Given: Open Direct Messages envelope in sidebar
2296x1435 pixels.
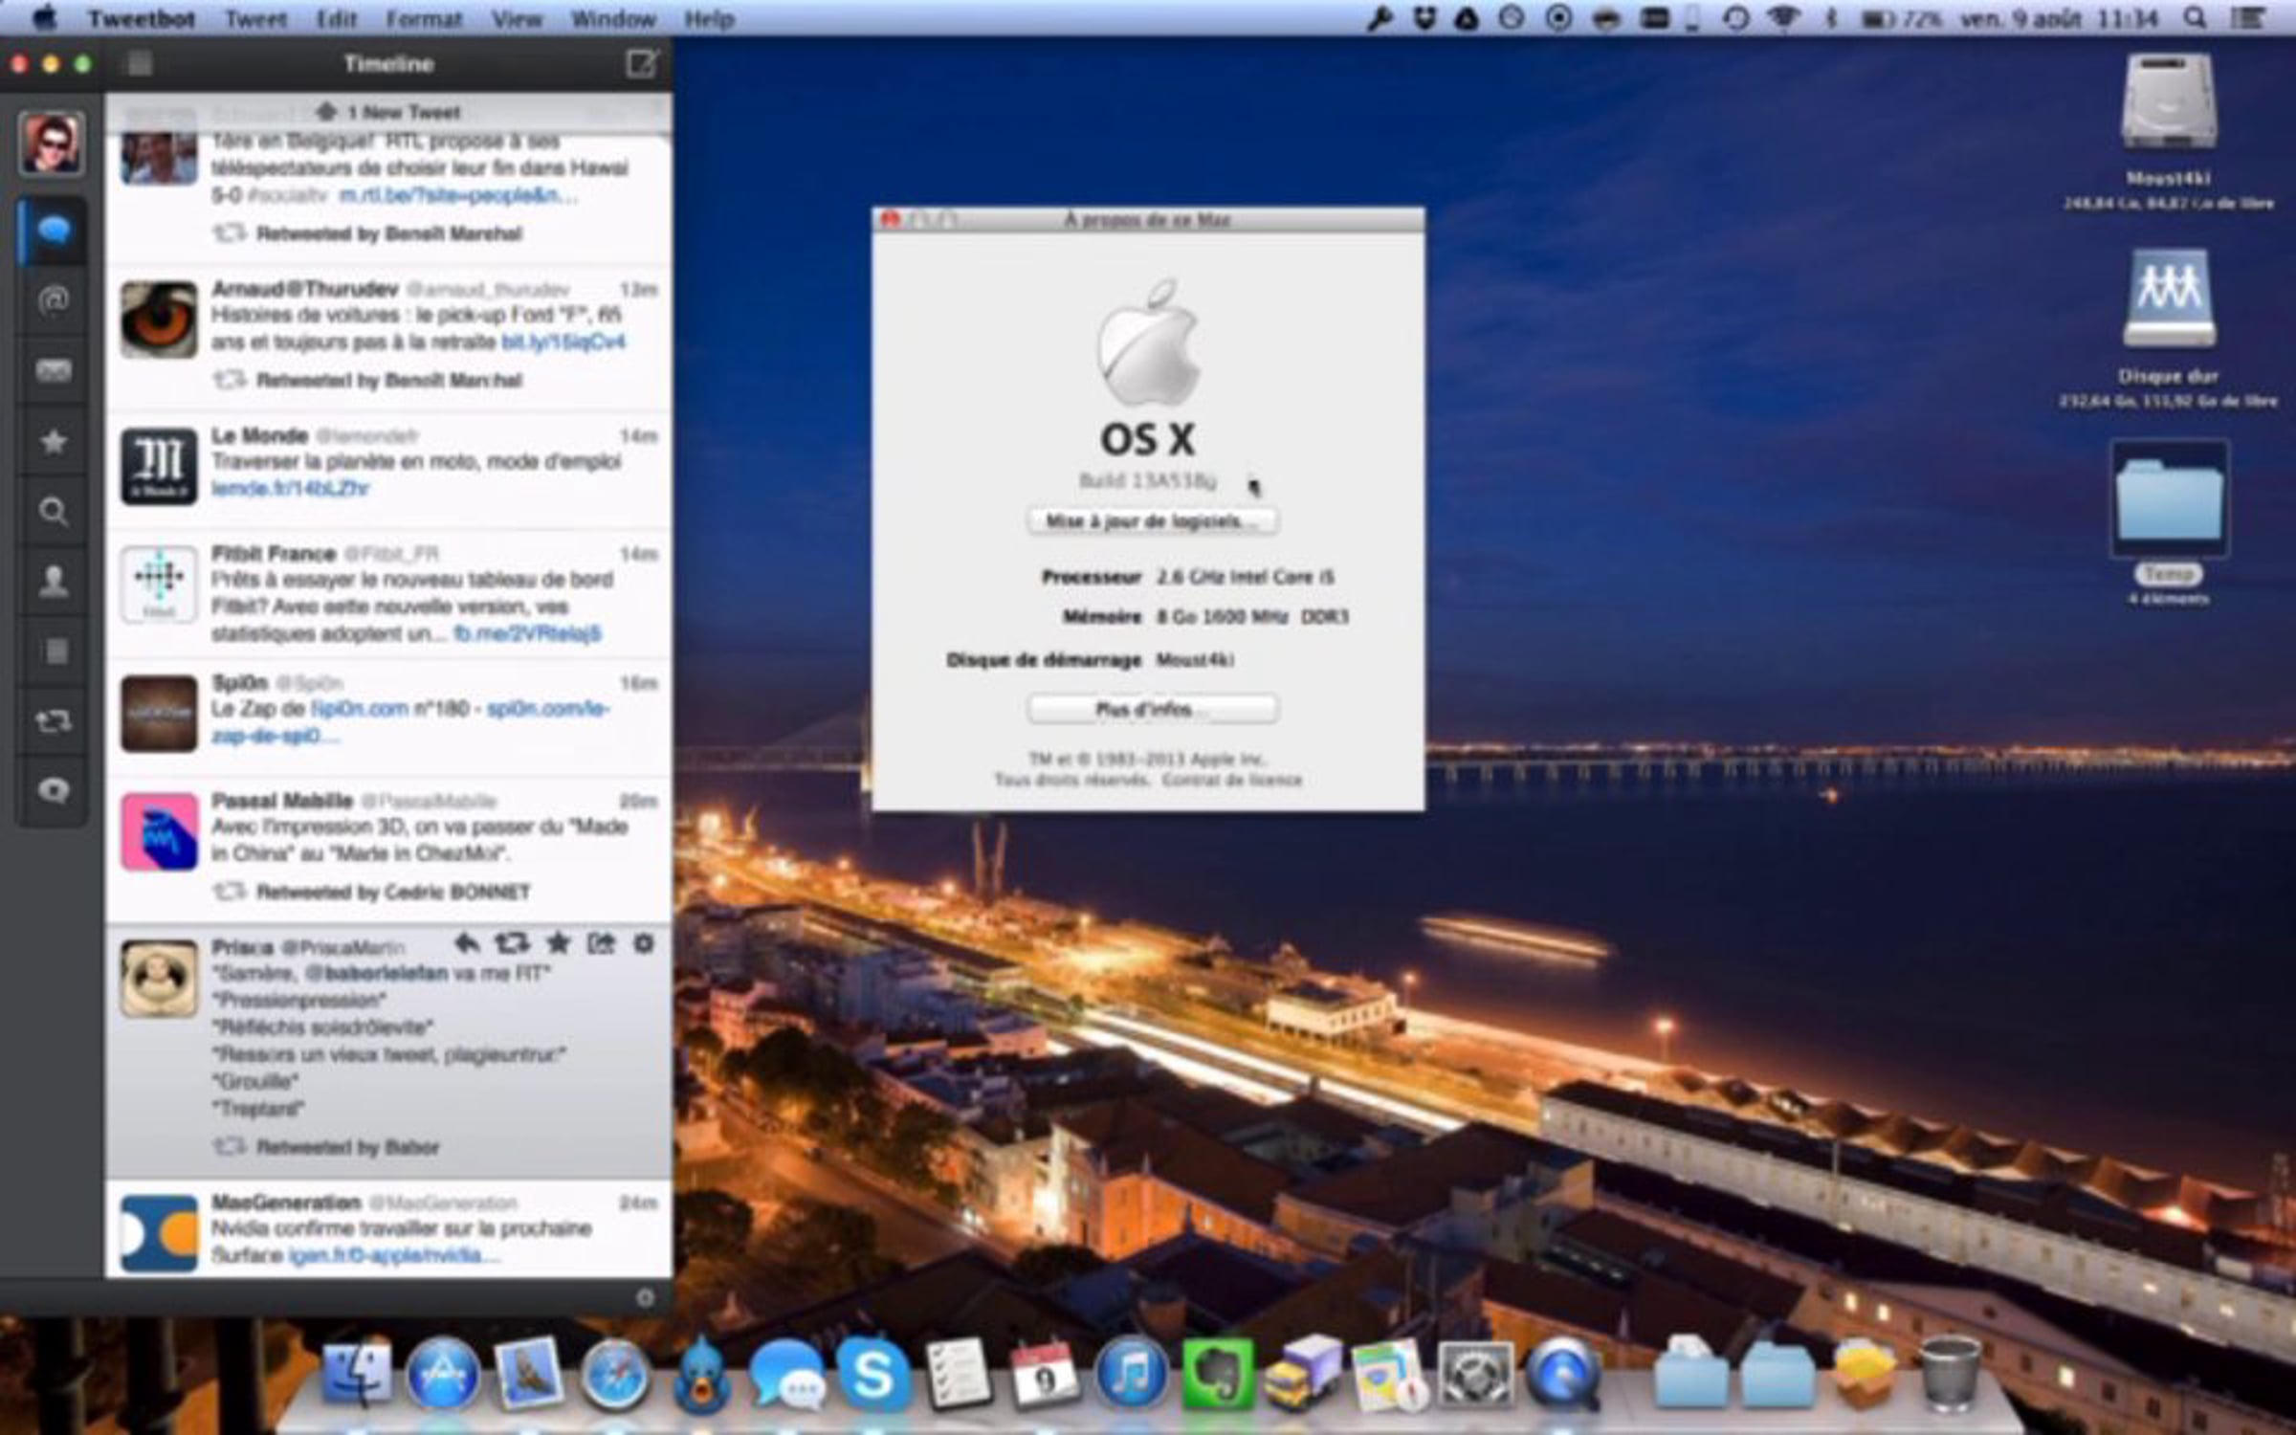Looking at the screenshot, I should pos(54,370).
